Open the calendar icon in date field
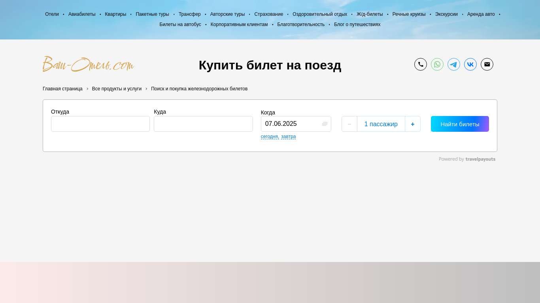This screenshot has width=540, height=303. (x=325, y=124)
